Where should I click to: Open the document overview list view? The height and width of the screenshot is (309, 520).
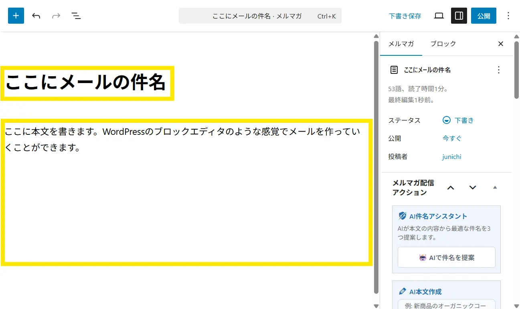[x=76, y=16]
